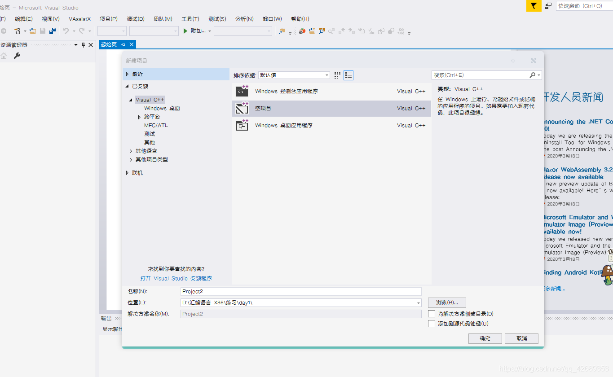Click the search magnifier in dialog

(x=533, y=75)
